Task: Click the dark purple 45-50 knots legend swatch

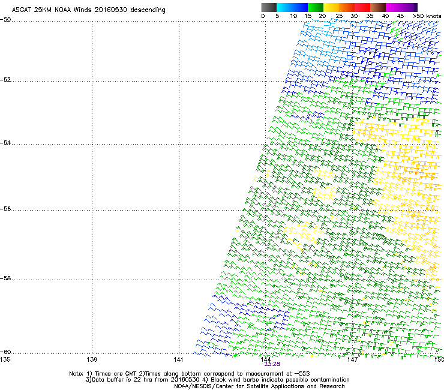Action: (x=409, y=7)
